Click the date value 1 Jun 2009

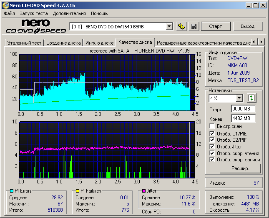238,73
